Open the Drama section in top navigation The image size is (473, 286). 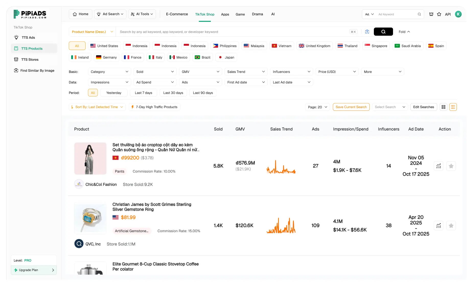(257, 14)
